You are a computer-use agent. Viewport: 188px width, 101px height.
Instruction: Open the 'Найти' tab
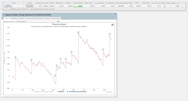[47, 18]
